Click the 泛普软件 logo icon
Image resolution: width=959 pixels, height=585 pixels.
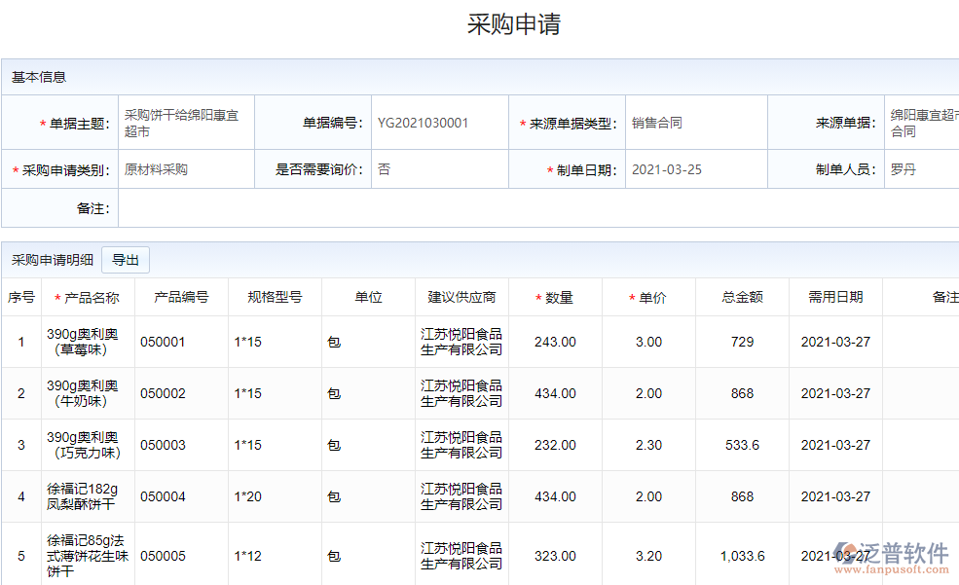[846, 556]
